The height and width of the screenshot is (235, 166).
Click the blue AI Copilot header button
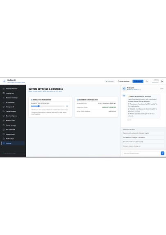[138, 81]
